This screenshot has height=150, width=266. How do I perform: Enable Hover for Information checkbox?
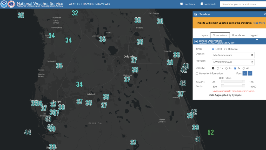(x=197, y=73)
